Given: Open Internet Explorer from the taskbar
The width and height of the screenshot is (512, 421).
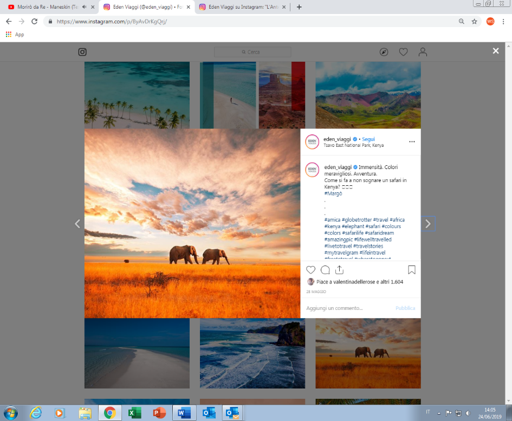Looking at the screenshot, I should pyautogui.click(x=36, y=413).
